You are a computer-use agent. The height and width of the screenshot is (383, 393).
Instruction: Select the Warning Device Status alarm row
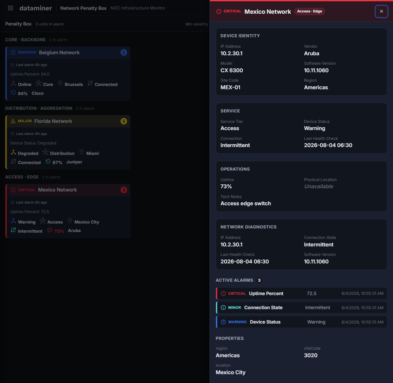302,322
